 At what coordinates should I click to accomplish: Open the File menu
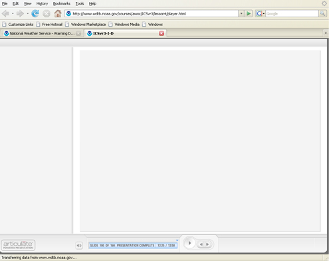[x=5, y=3]
